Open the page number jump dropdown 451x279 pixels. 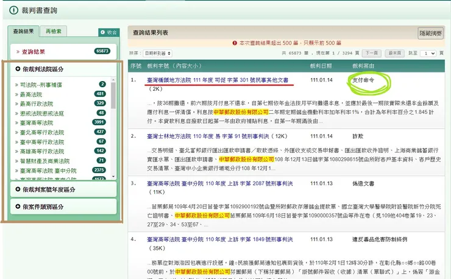coord(429,54)
